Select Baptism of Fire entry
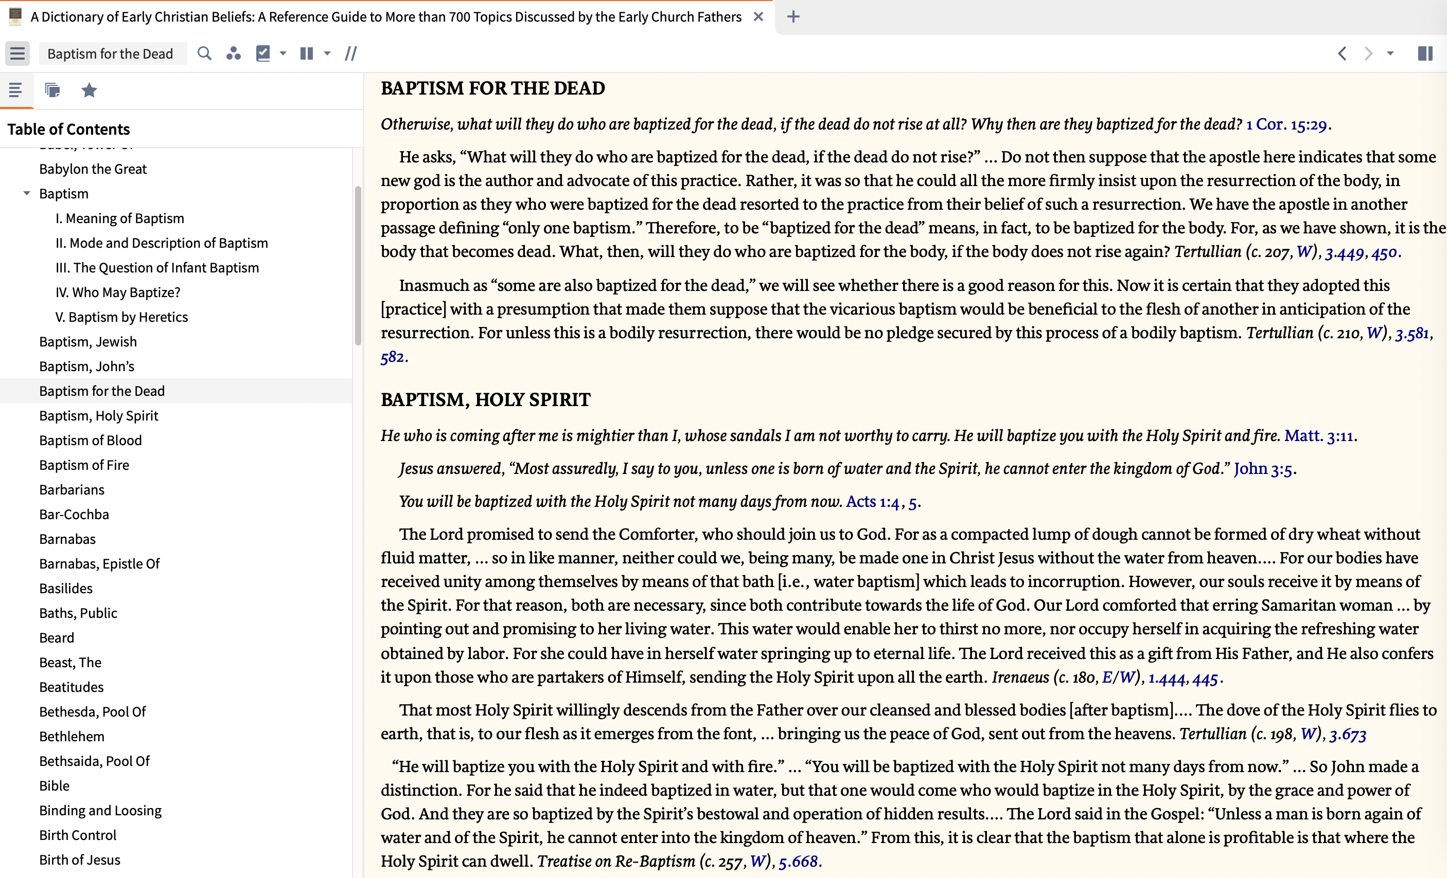The image size is (1447, 878). pos(84,465)
